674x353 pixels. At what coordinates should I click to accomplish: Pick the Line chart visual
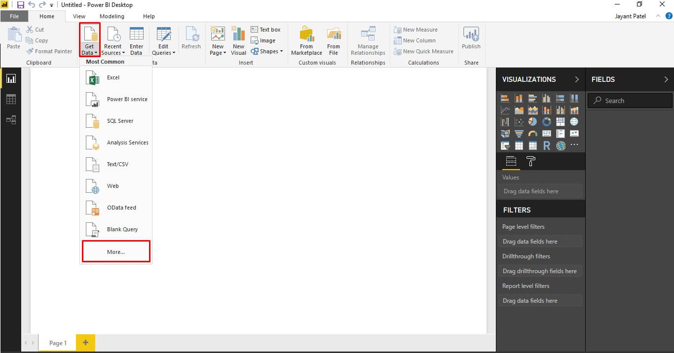505,110
